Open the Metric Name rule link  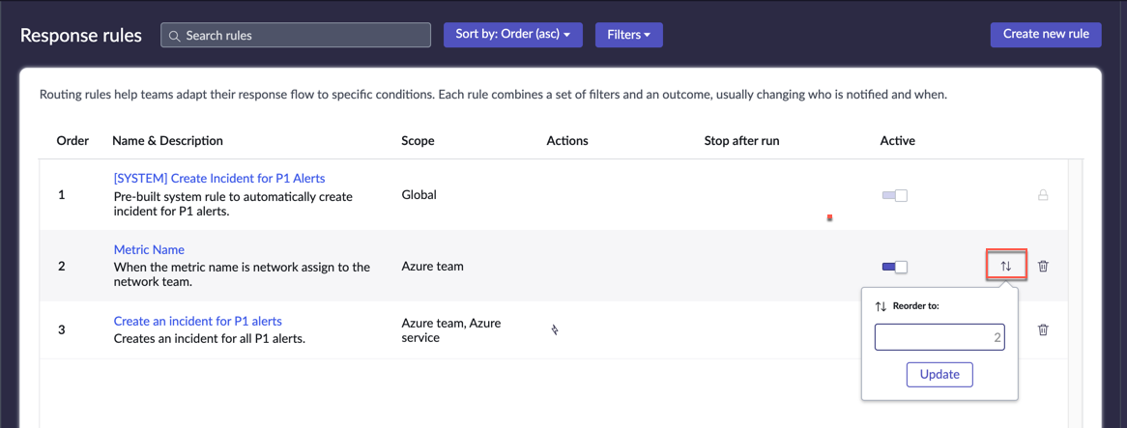(149, 249)
